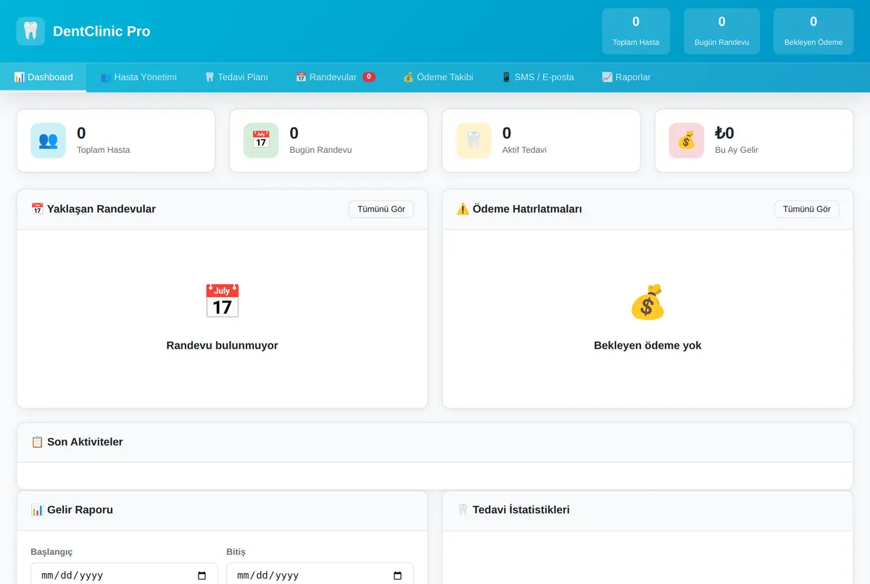Click the Randevu bulunmuyor message

(222, 345)
